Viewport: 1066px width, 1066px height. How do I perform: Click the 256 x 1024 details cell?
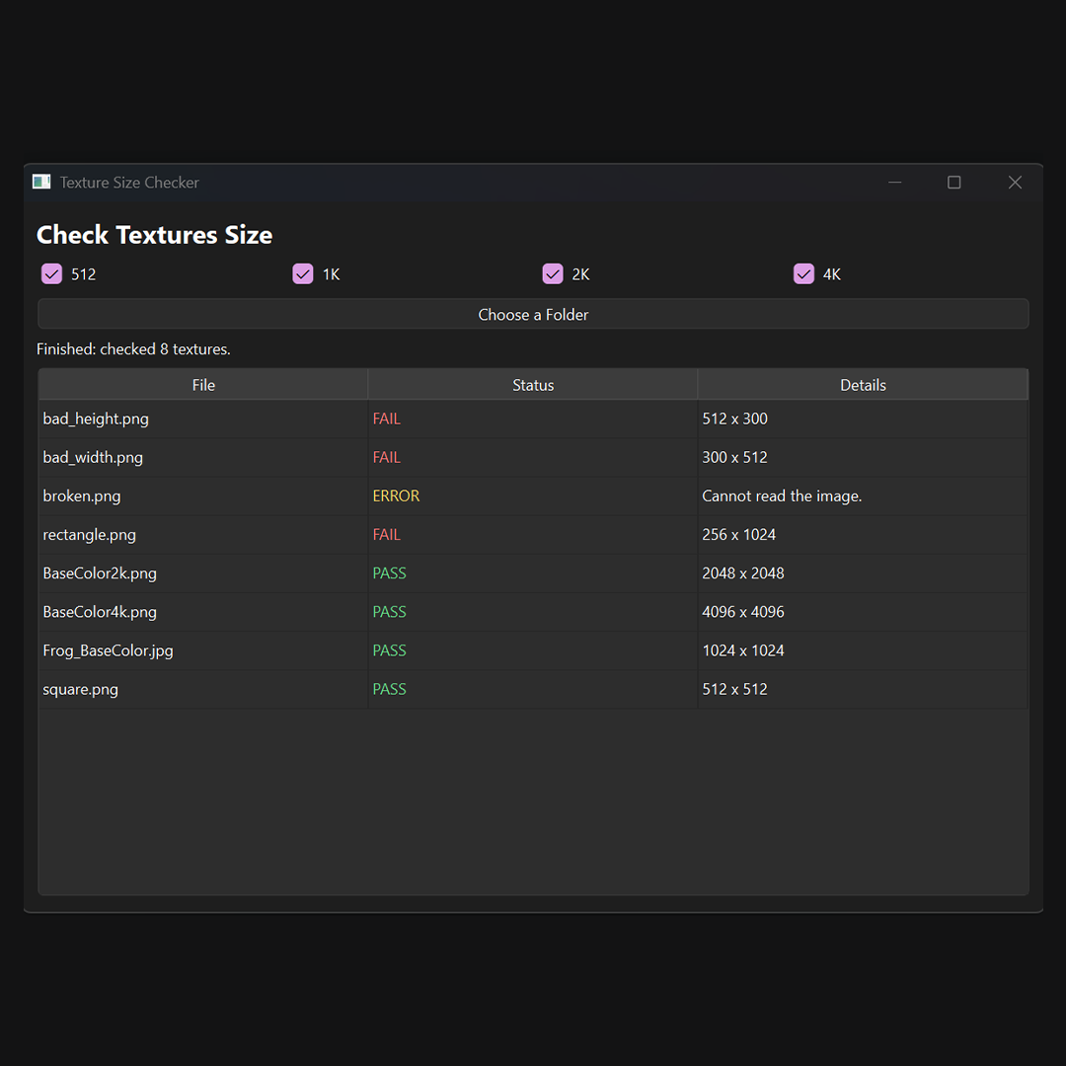(x=863, y=535)
